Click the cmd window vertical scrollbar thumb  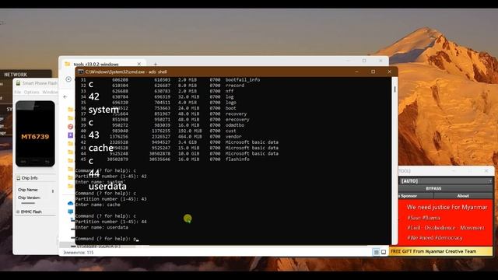point(395,89)
